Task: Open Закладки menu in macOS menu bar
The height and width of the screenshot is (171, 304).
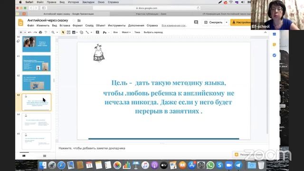Action: [x=88, y=2]
